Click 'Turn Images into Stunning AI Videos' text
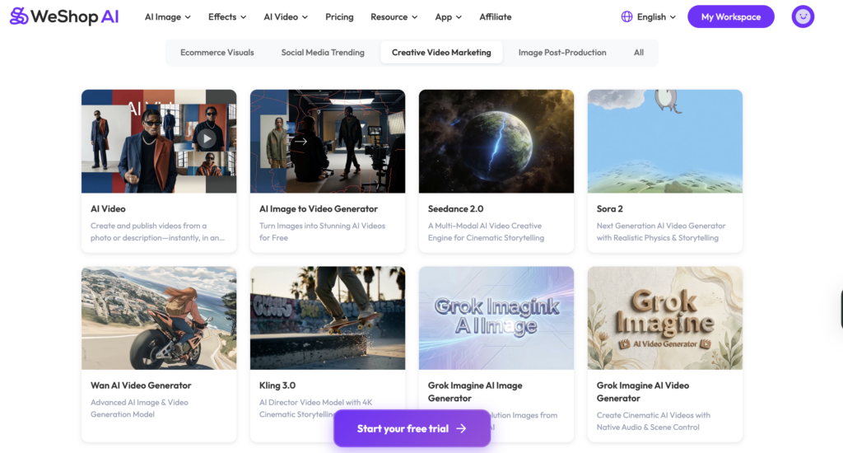This screenshot has height=453, width=843. click(322, 226)
